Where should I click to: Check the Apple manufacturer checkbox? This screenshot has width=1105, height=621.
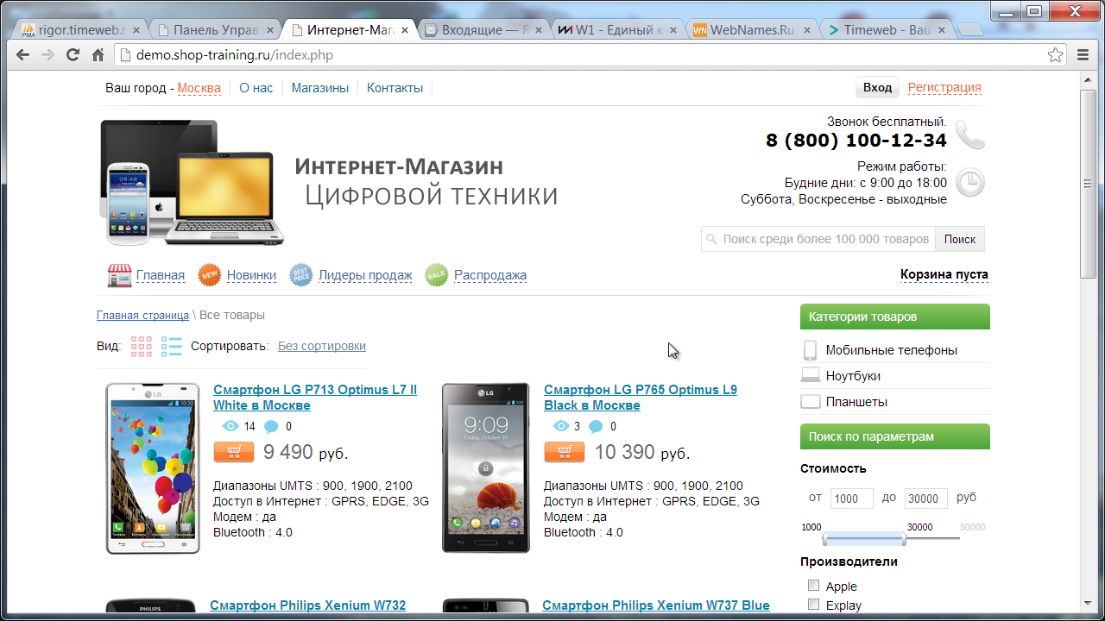tap(813, 586)
